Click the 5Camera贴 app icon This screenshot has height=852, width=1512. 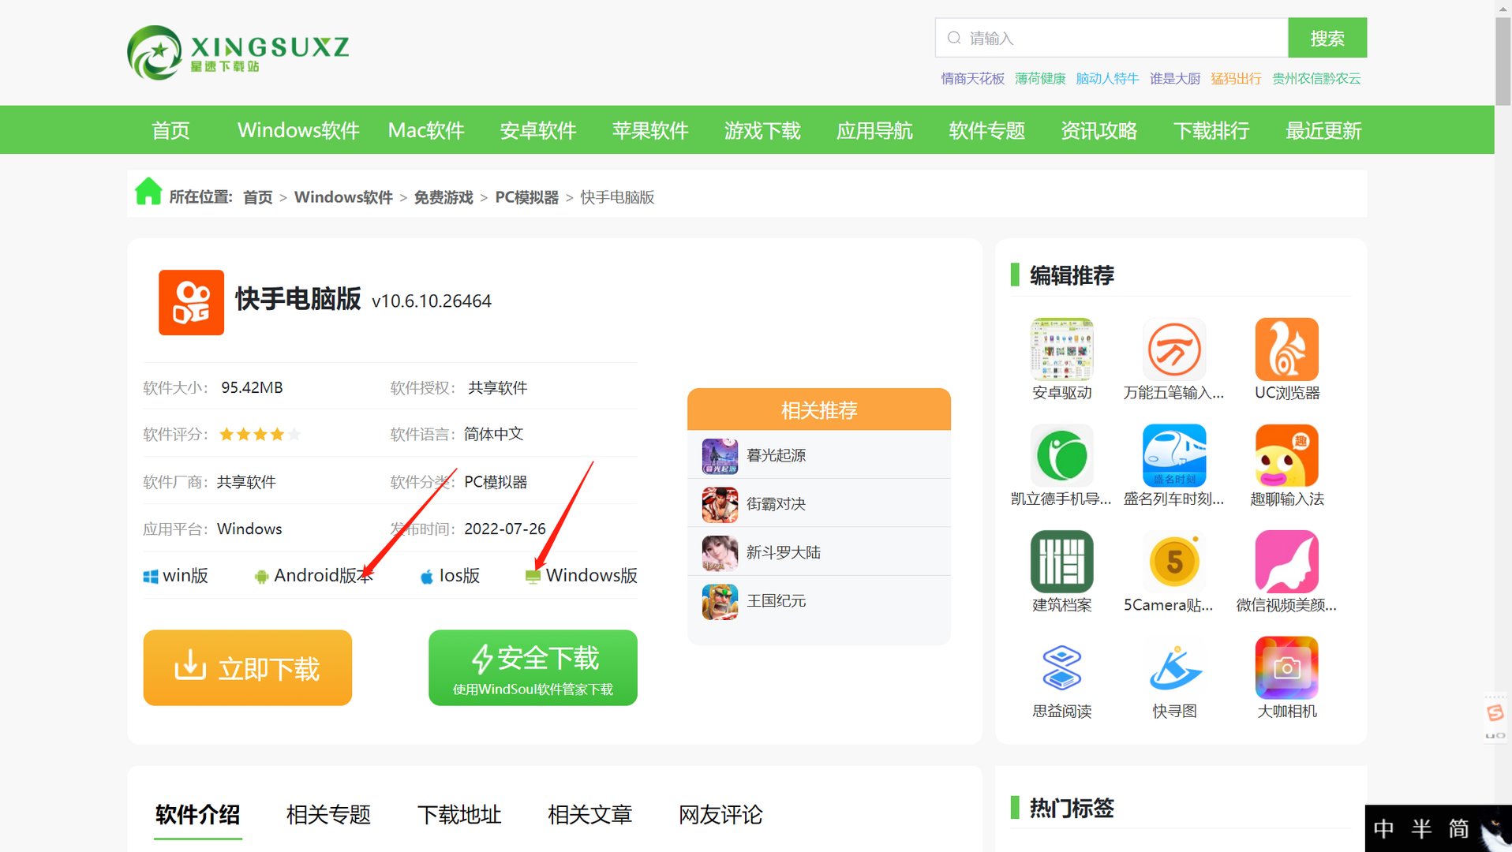[1174, 562]
